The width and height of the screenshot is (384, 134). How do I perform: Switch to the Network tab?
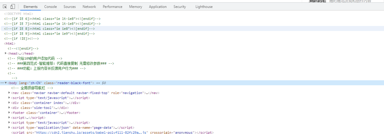(x=89, y=6)
